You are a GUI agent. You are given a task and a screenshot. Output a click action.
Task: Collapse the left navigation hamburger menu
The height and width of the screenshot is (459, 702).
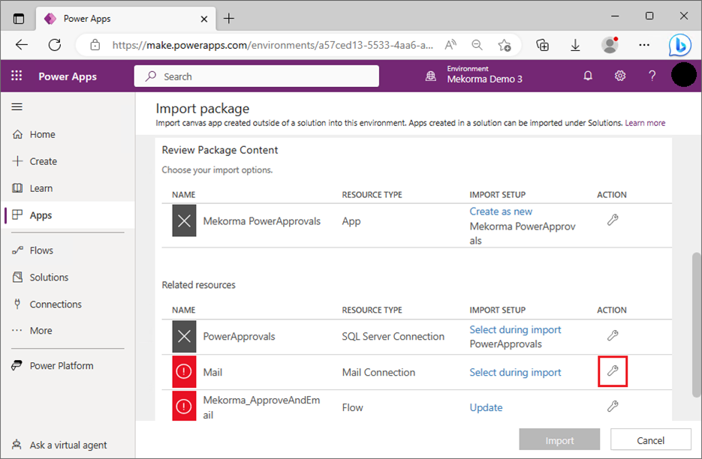click(x=17, y=107)
